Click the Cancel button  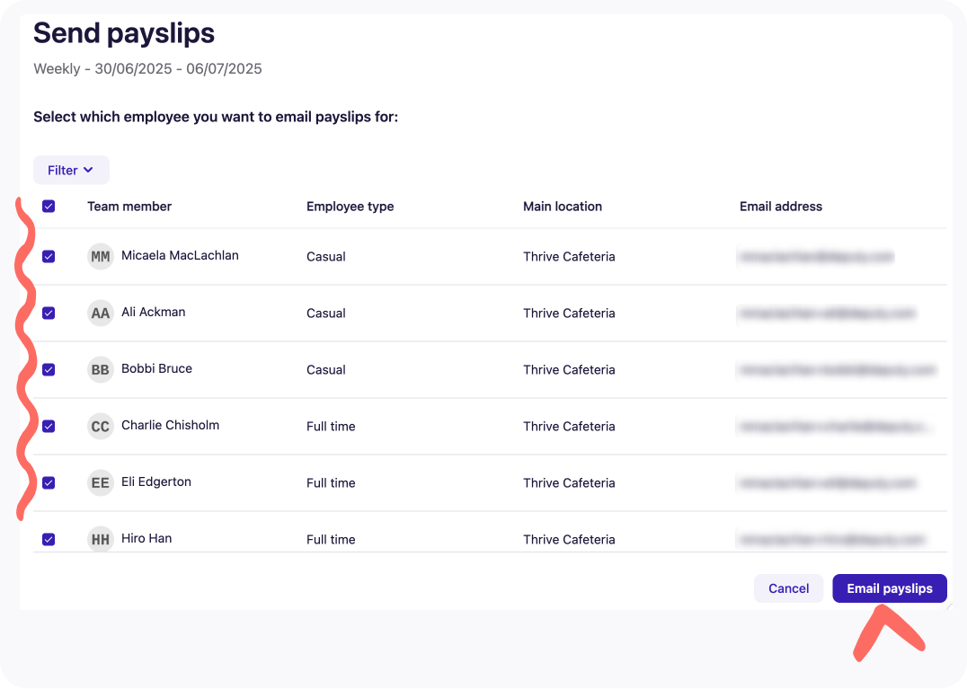[788, 588]
